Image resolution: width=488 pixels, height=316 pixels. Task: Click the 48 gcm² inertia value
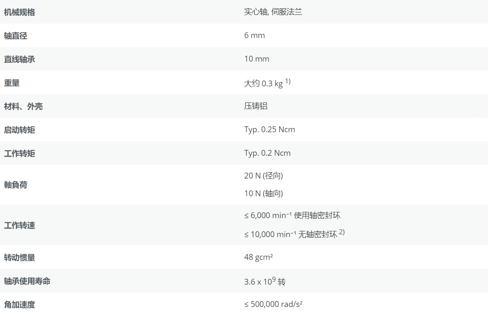point(258,258)
